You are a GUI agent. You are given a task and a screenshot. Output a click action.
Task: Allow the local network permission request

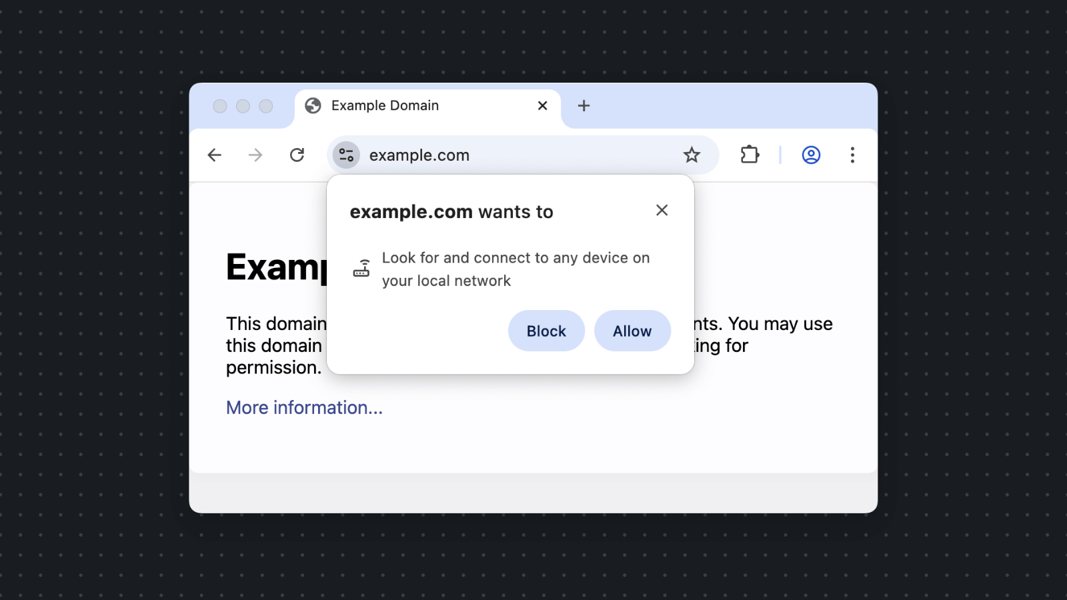[x=632, y=331]
